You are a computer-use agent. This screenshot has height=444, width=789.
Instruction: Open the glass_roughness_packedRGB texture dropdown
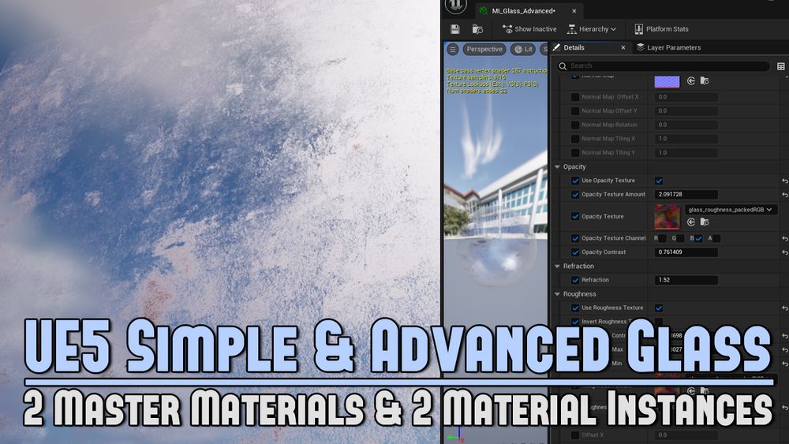(x=731, y=210)
